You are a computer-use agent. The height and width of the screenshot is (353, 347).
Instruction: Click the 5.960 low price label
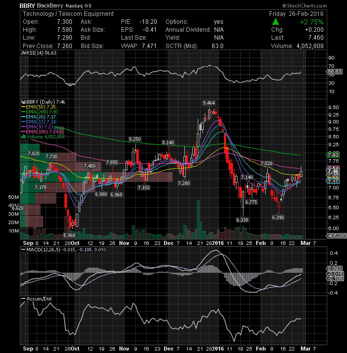(x=69, y=235)
